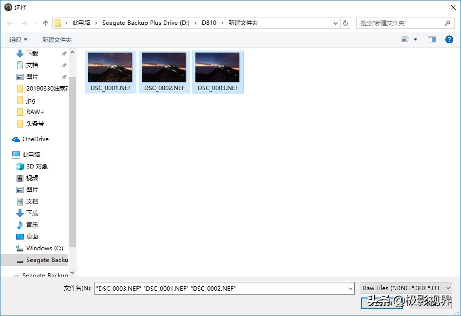Click sidebar scrollbar down arrow
This screenshot has width=461, height=316.
point(72,273)
